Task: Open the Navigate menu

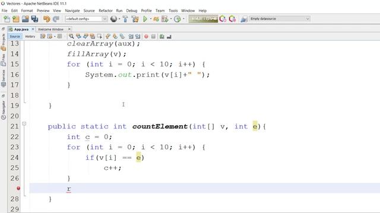Action: point(72,11)
